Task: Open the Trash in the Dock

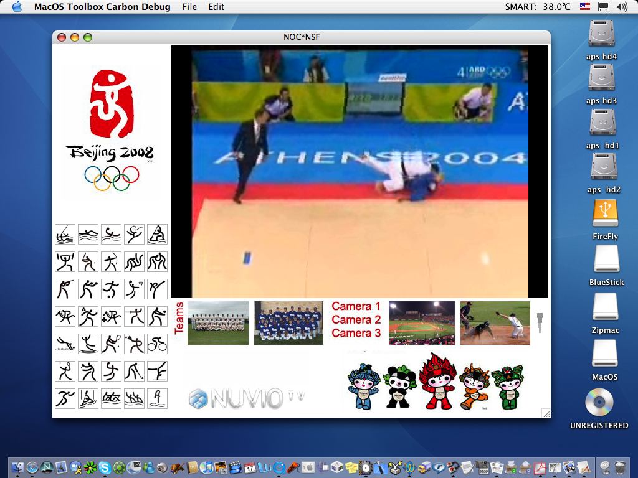Action: (x=620, y=467)
